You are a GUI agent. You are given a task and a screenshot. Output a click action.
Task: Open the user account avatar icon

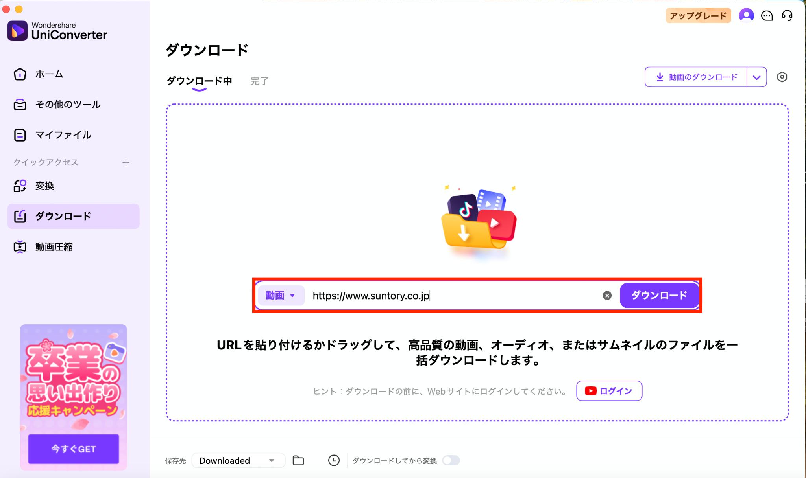click(x=746, y=16)
